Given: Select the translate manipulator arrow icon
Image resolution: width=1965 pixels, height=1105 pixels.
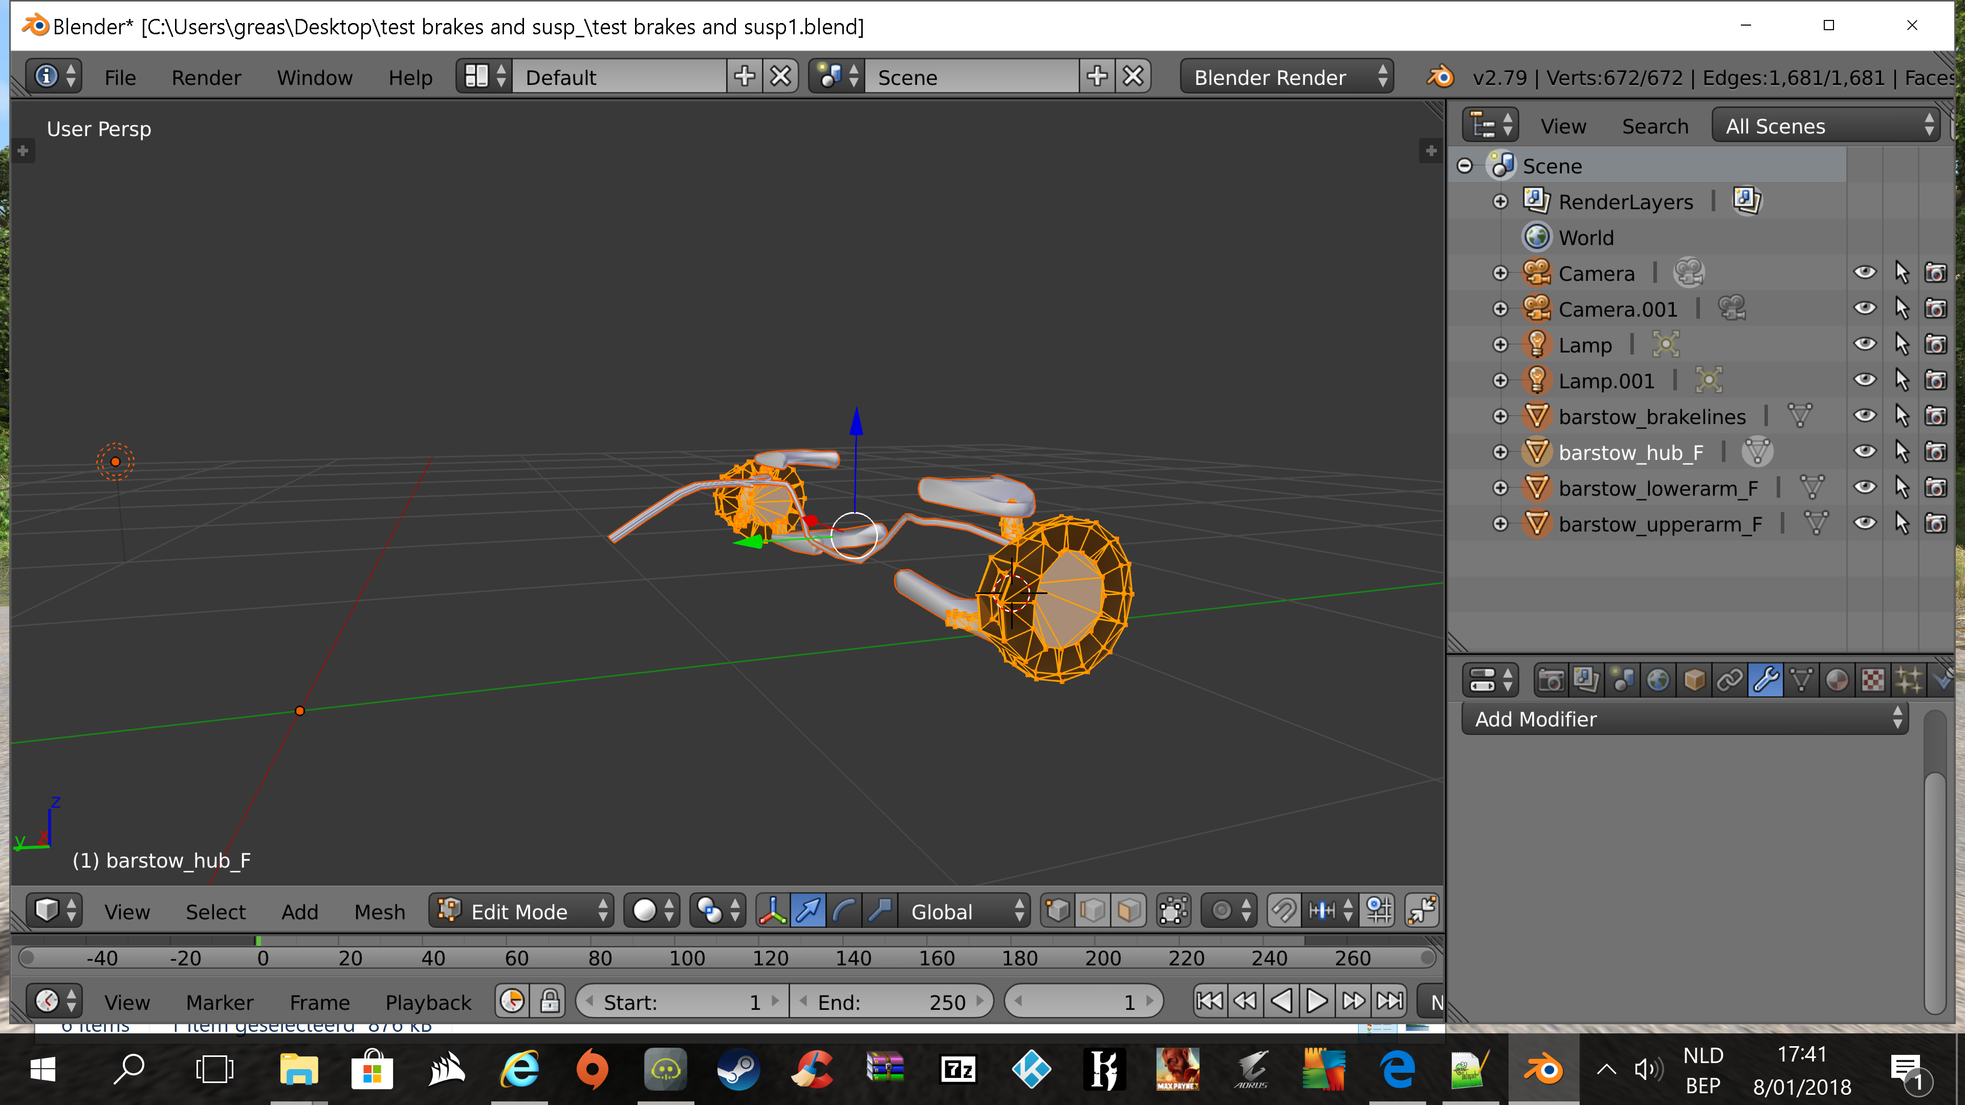Looking at the screenshot, I should 808,911.
